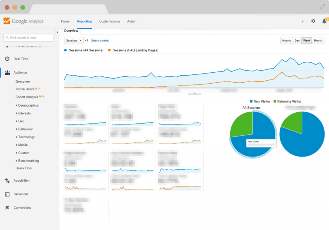This screenshot has width=329, height=230.
Task: Open notifications with the bell icon
Action: coord(324,21)
